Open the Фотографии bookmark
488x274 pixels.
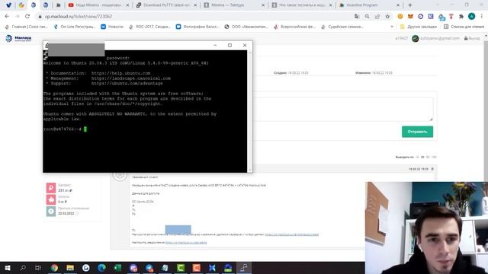click(x=197, y=27)
